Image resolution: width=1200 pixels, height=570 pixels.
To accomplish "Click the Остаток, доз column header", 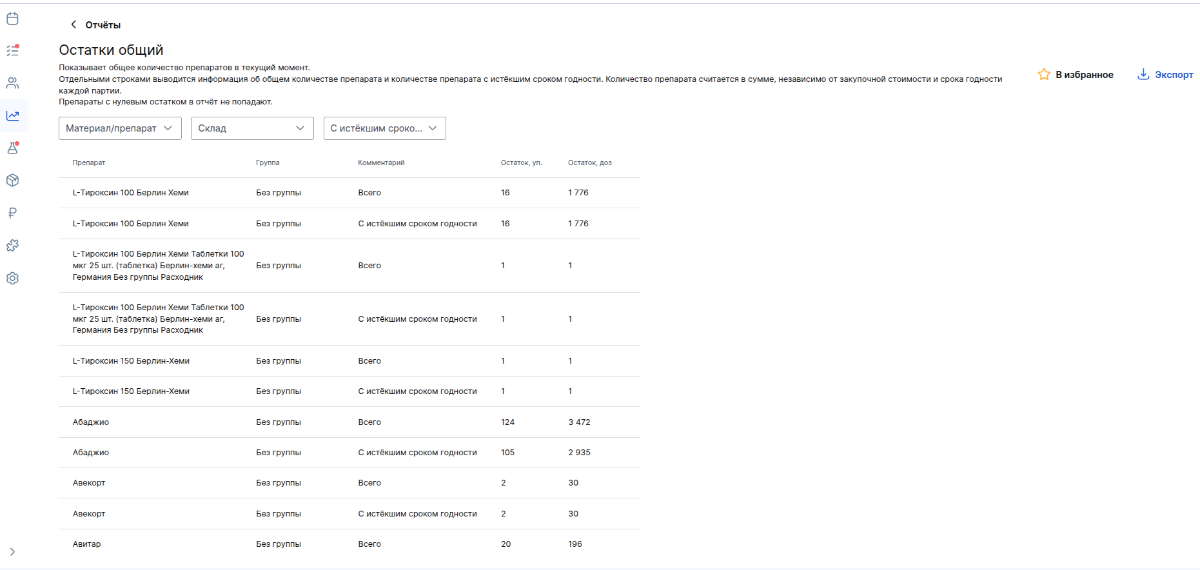I will (x=590, y=162).
